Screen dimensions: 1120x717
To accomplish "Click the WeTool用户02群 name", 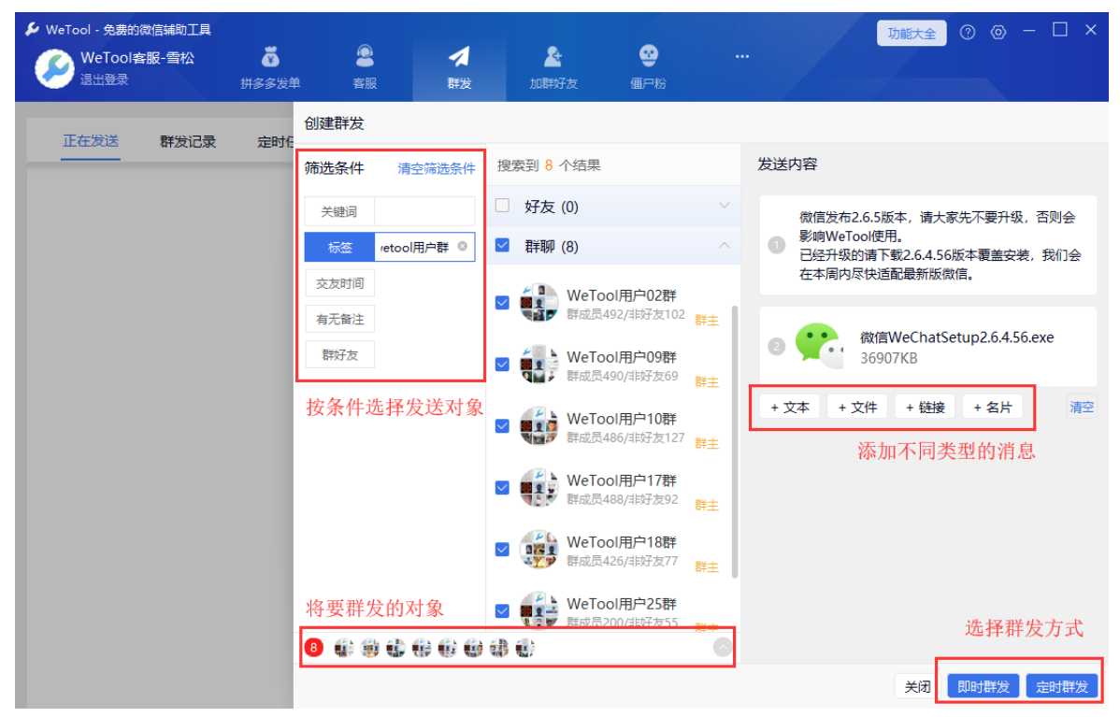I will pos(622,295).
